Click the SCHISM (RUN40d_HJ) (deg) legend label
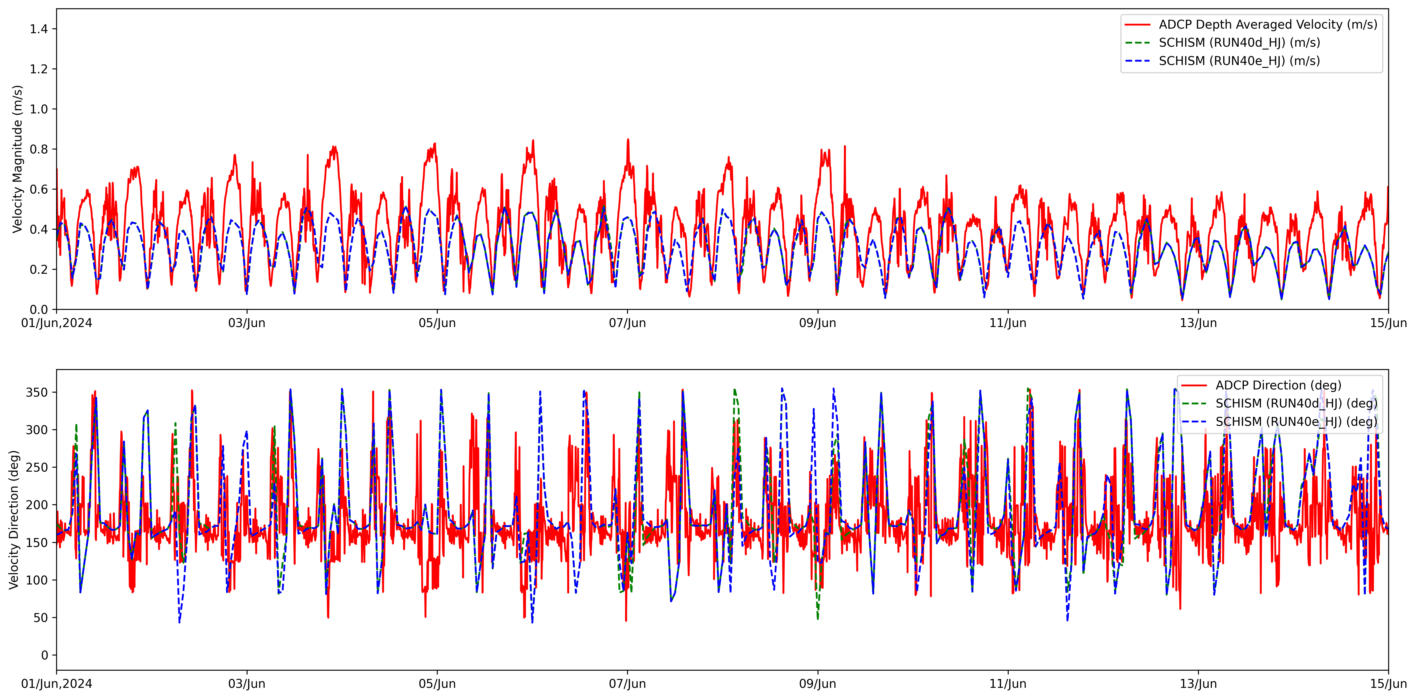This screenshot has width=1416, height=699. coord(1296,403)
